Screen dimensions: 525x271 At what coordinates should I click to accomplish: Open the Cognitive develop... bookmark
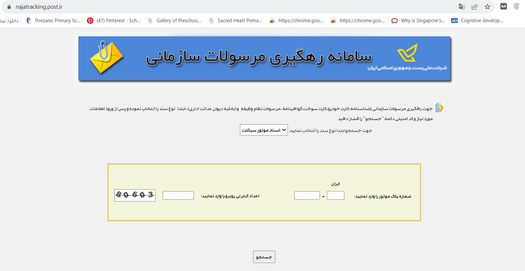(477, 21)
